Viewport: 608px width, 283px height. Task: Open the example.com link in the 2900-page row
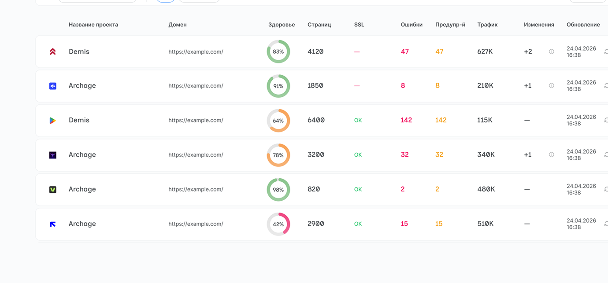point(196,224)
